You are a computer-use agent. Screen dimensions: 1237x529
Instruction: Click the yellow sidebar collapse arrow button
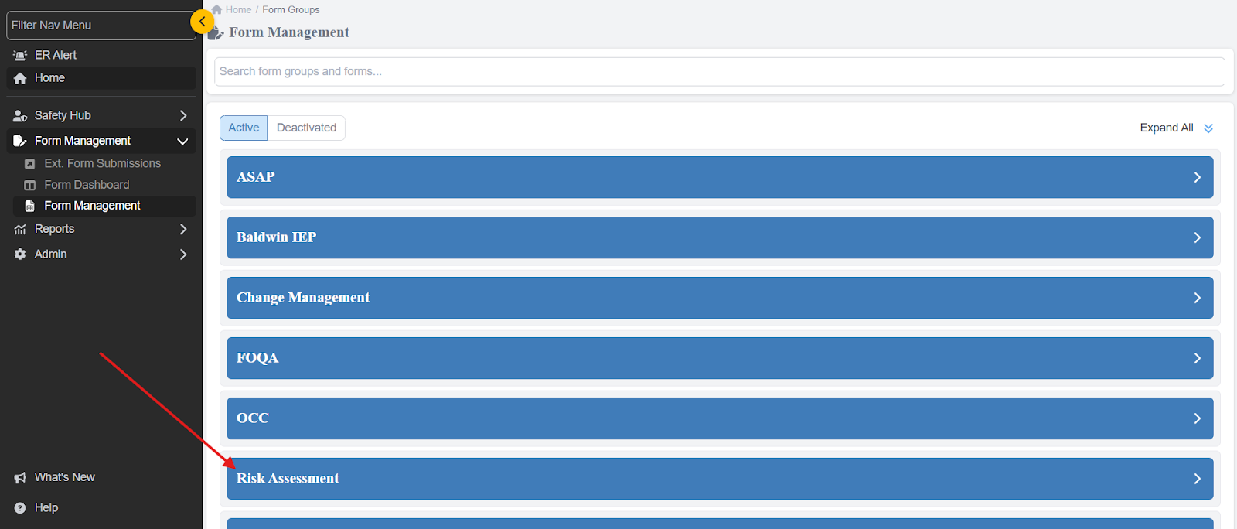click(x=202, y=22)
